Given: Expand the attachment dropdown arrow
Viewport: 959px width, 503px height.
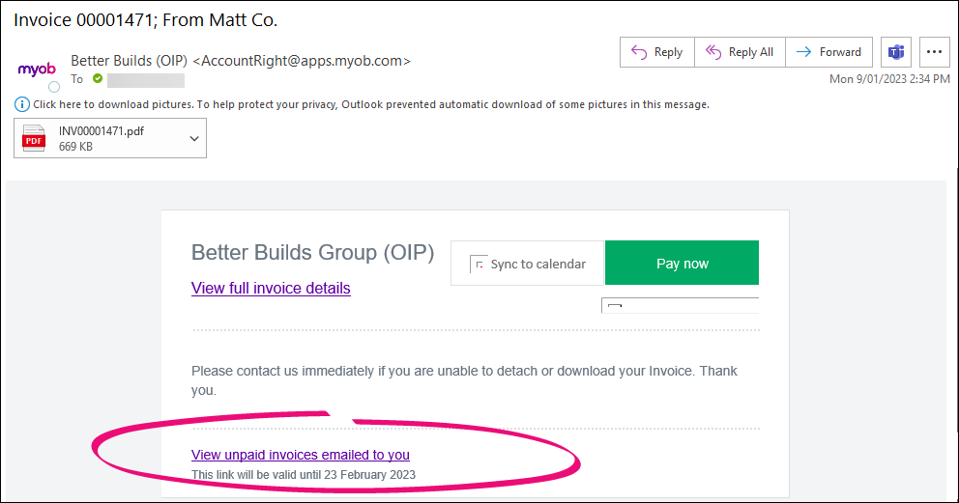Looking at the screenshot, I should point(194,139).
